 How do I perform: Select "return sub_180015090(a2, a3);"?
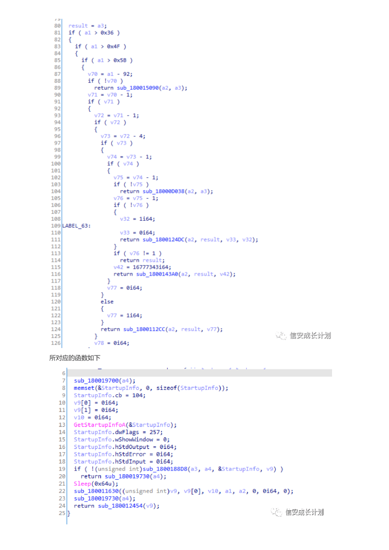point(141,88)
